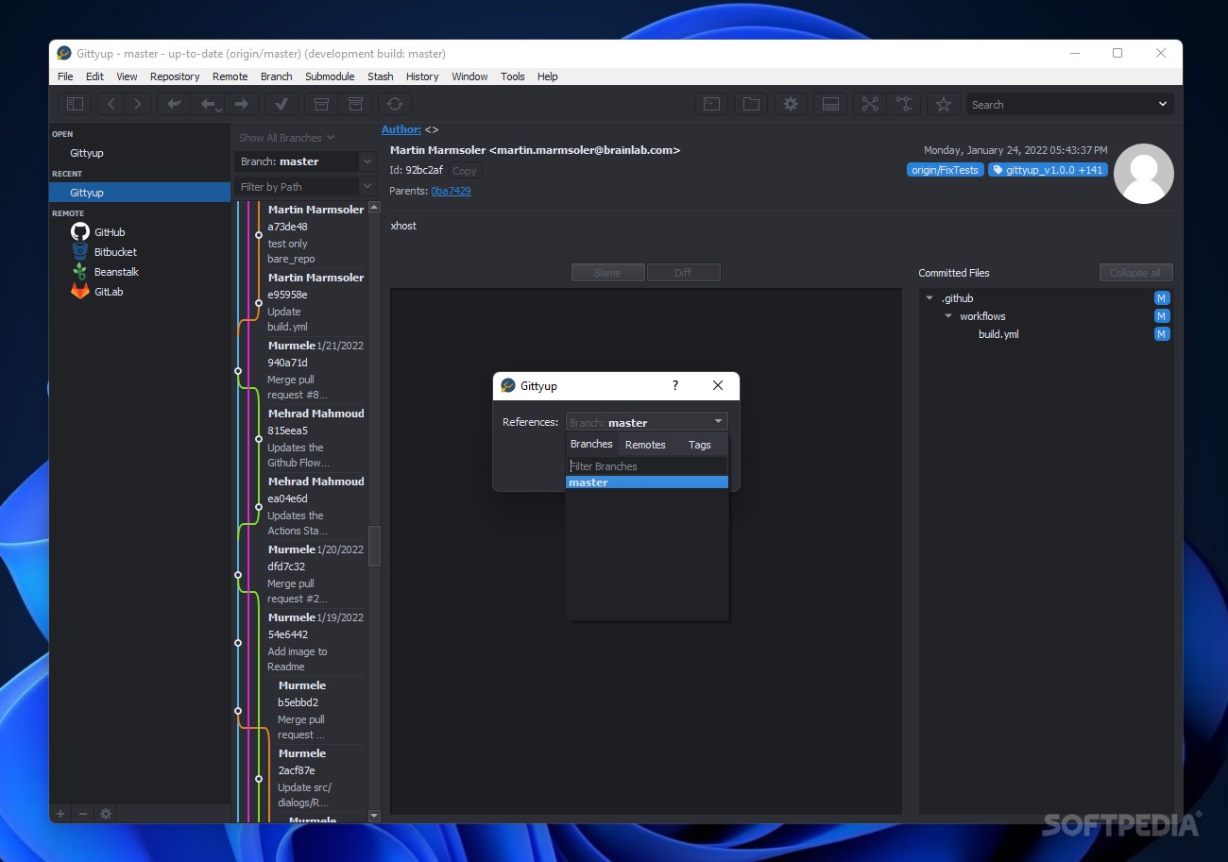Click the commit list scrollbar up arrow
Screen dimensions: 1228x862
[x=374, y=207]
